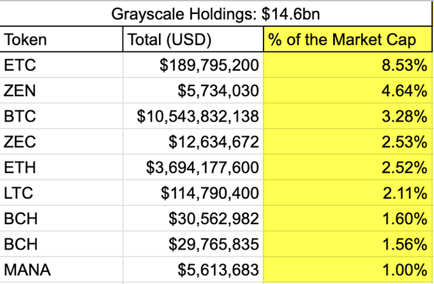This screenshot has height=284, width=434.
Task: Click the ETH token cell
Action: (x=61, y=167)
